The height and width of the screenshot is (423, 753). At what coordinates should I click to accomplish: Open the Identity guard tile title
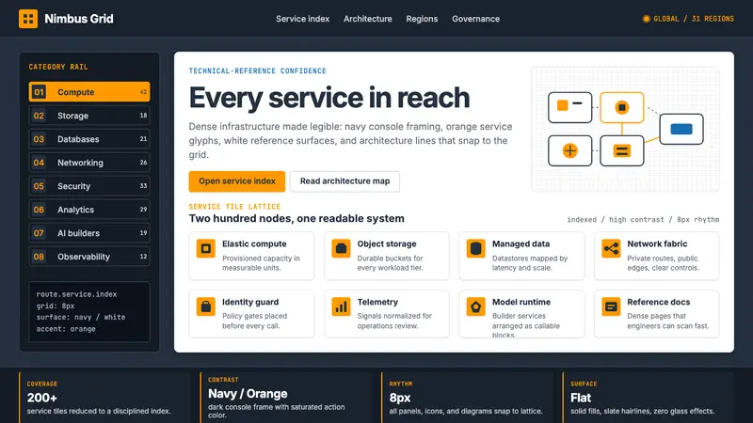click(x=250, y=302)
